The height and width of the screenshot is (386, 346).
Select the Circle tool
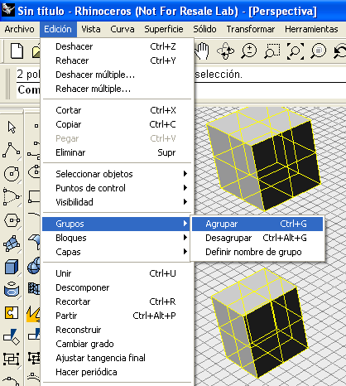tap(12, 174)
